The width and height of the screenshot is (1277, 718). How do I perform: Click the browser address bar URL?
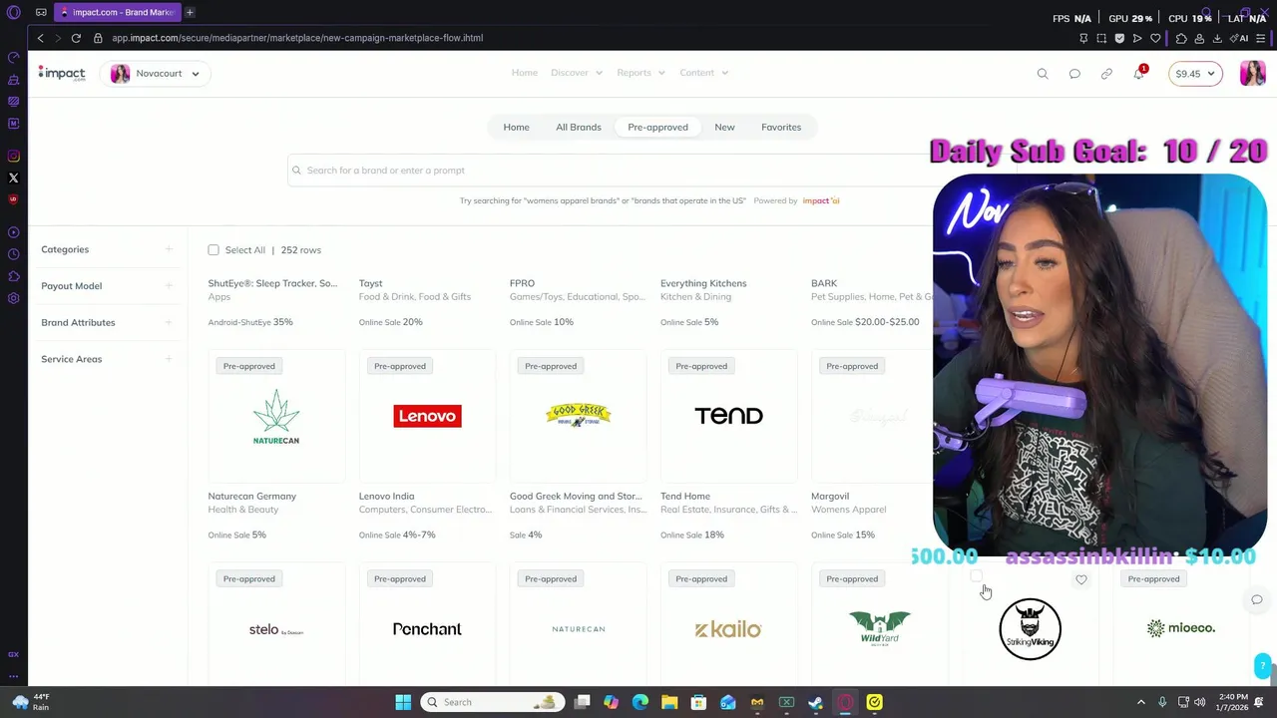tap(297, 38)
